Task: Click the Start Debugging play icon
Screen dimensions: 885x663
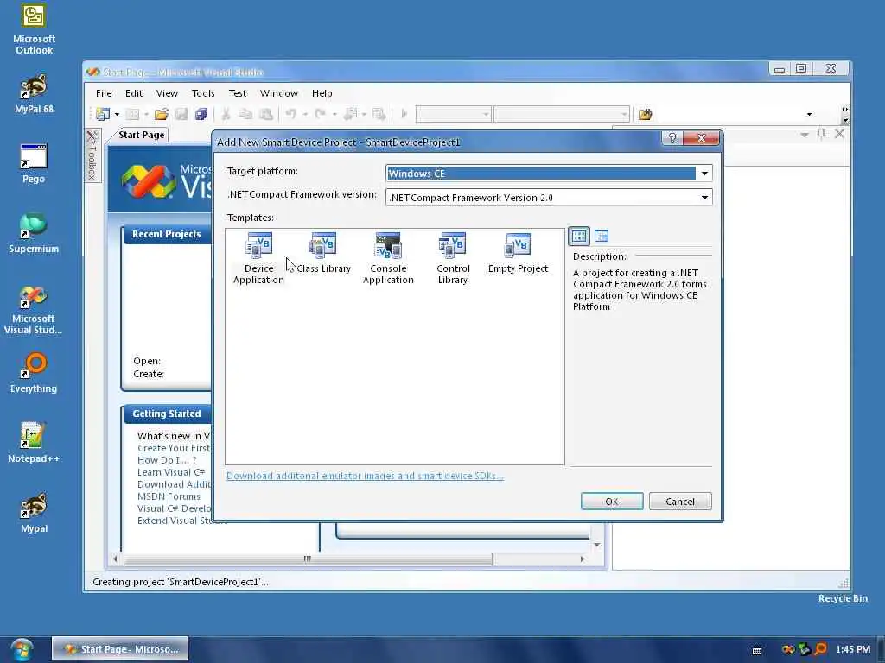Action: point(404,115)
